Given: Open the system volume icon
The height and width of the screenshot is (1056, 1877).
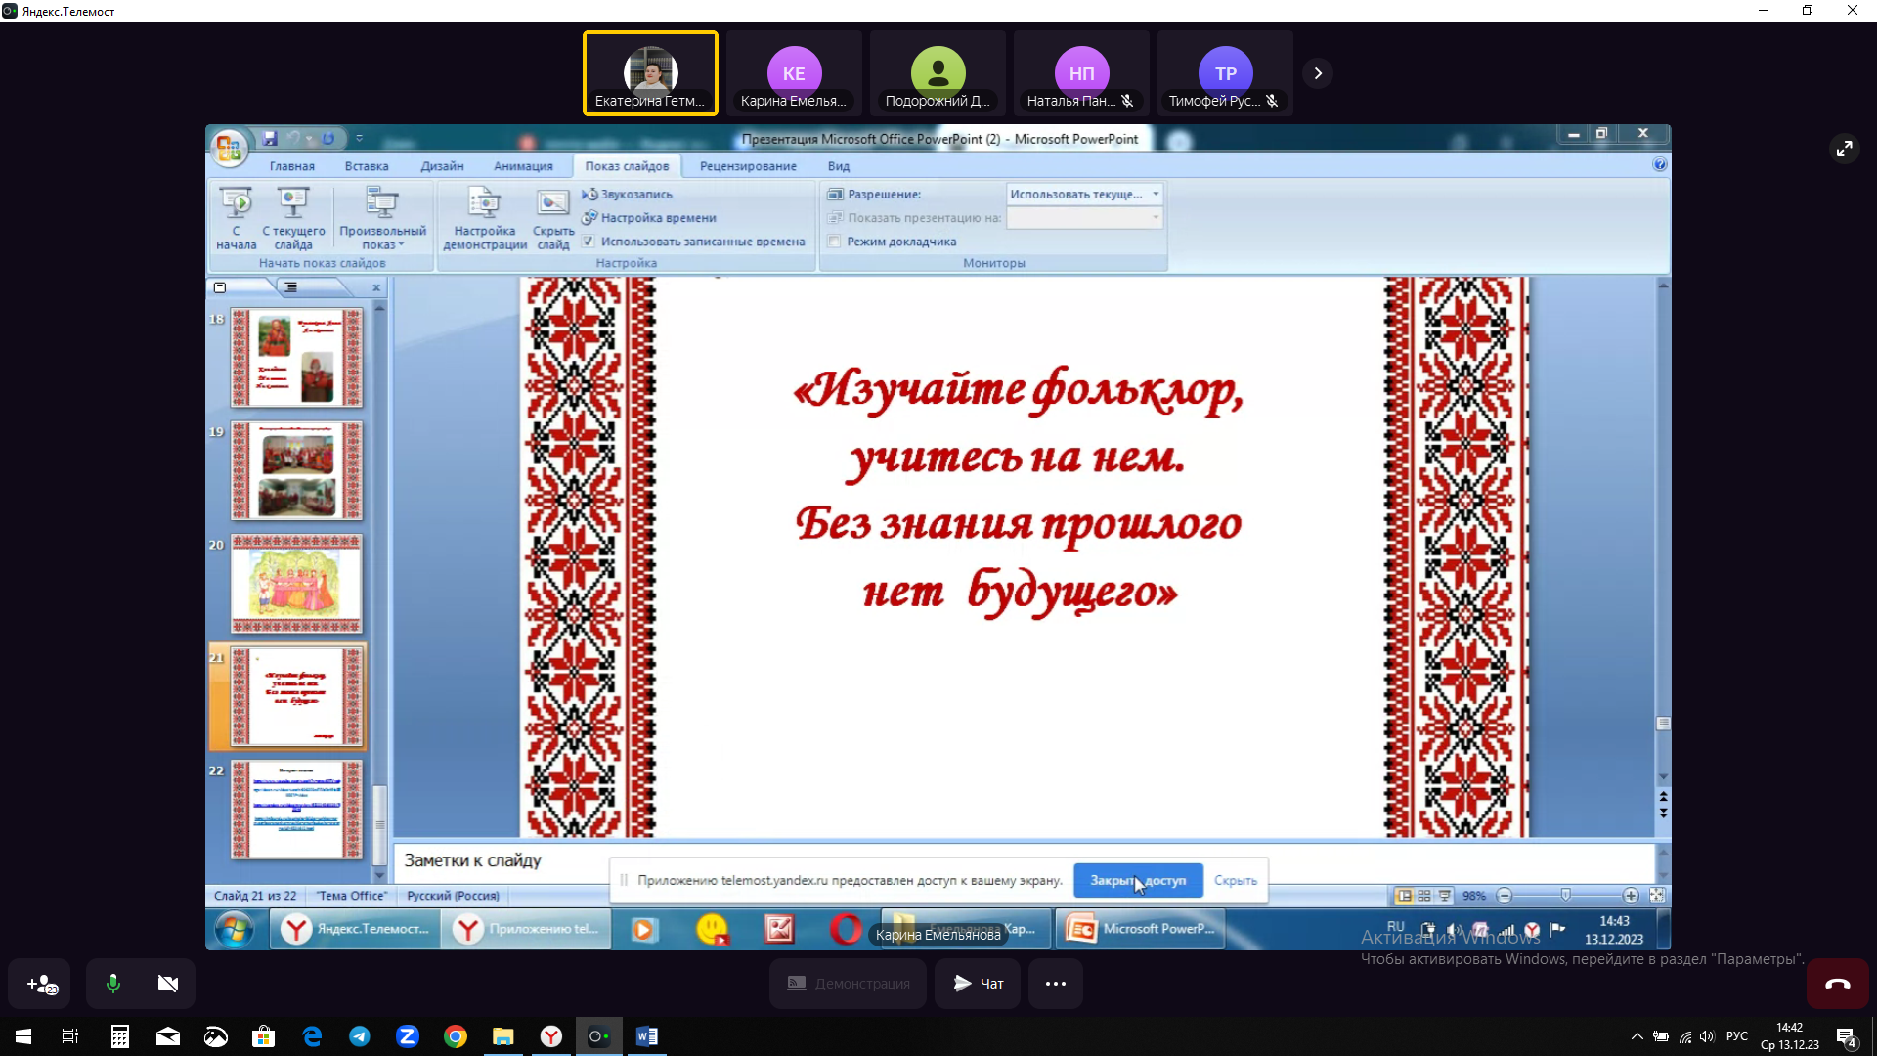Looking at the screenshot, I should pyautogui.click(x=1707, y=1036).
